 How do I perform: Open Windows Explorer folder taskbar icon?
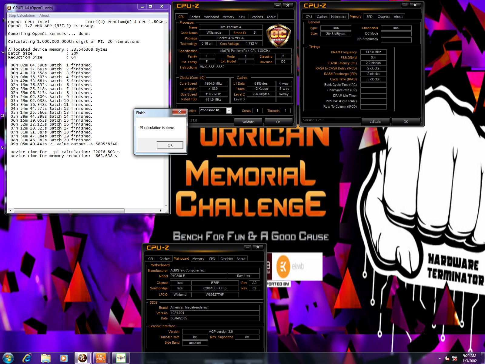(46, 358)
